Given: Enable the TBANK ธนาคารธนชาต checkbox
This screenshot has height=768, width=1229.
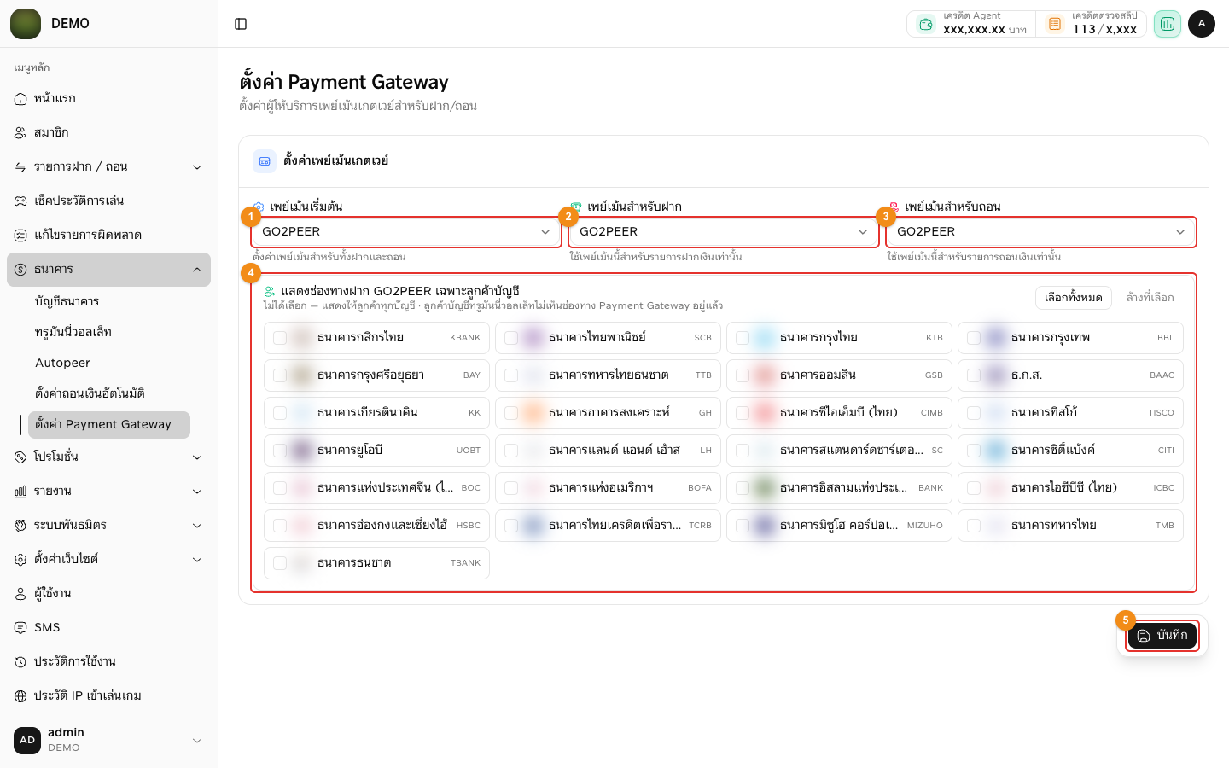Looking at the screenshot, I should tap(280, 563).
